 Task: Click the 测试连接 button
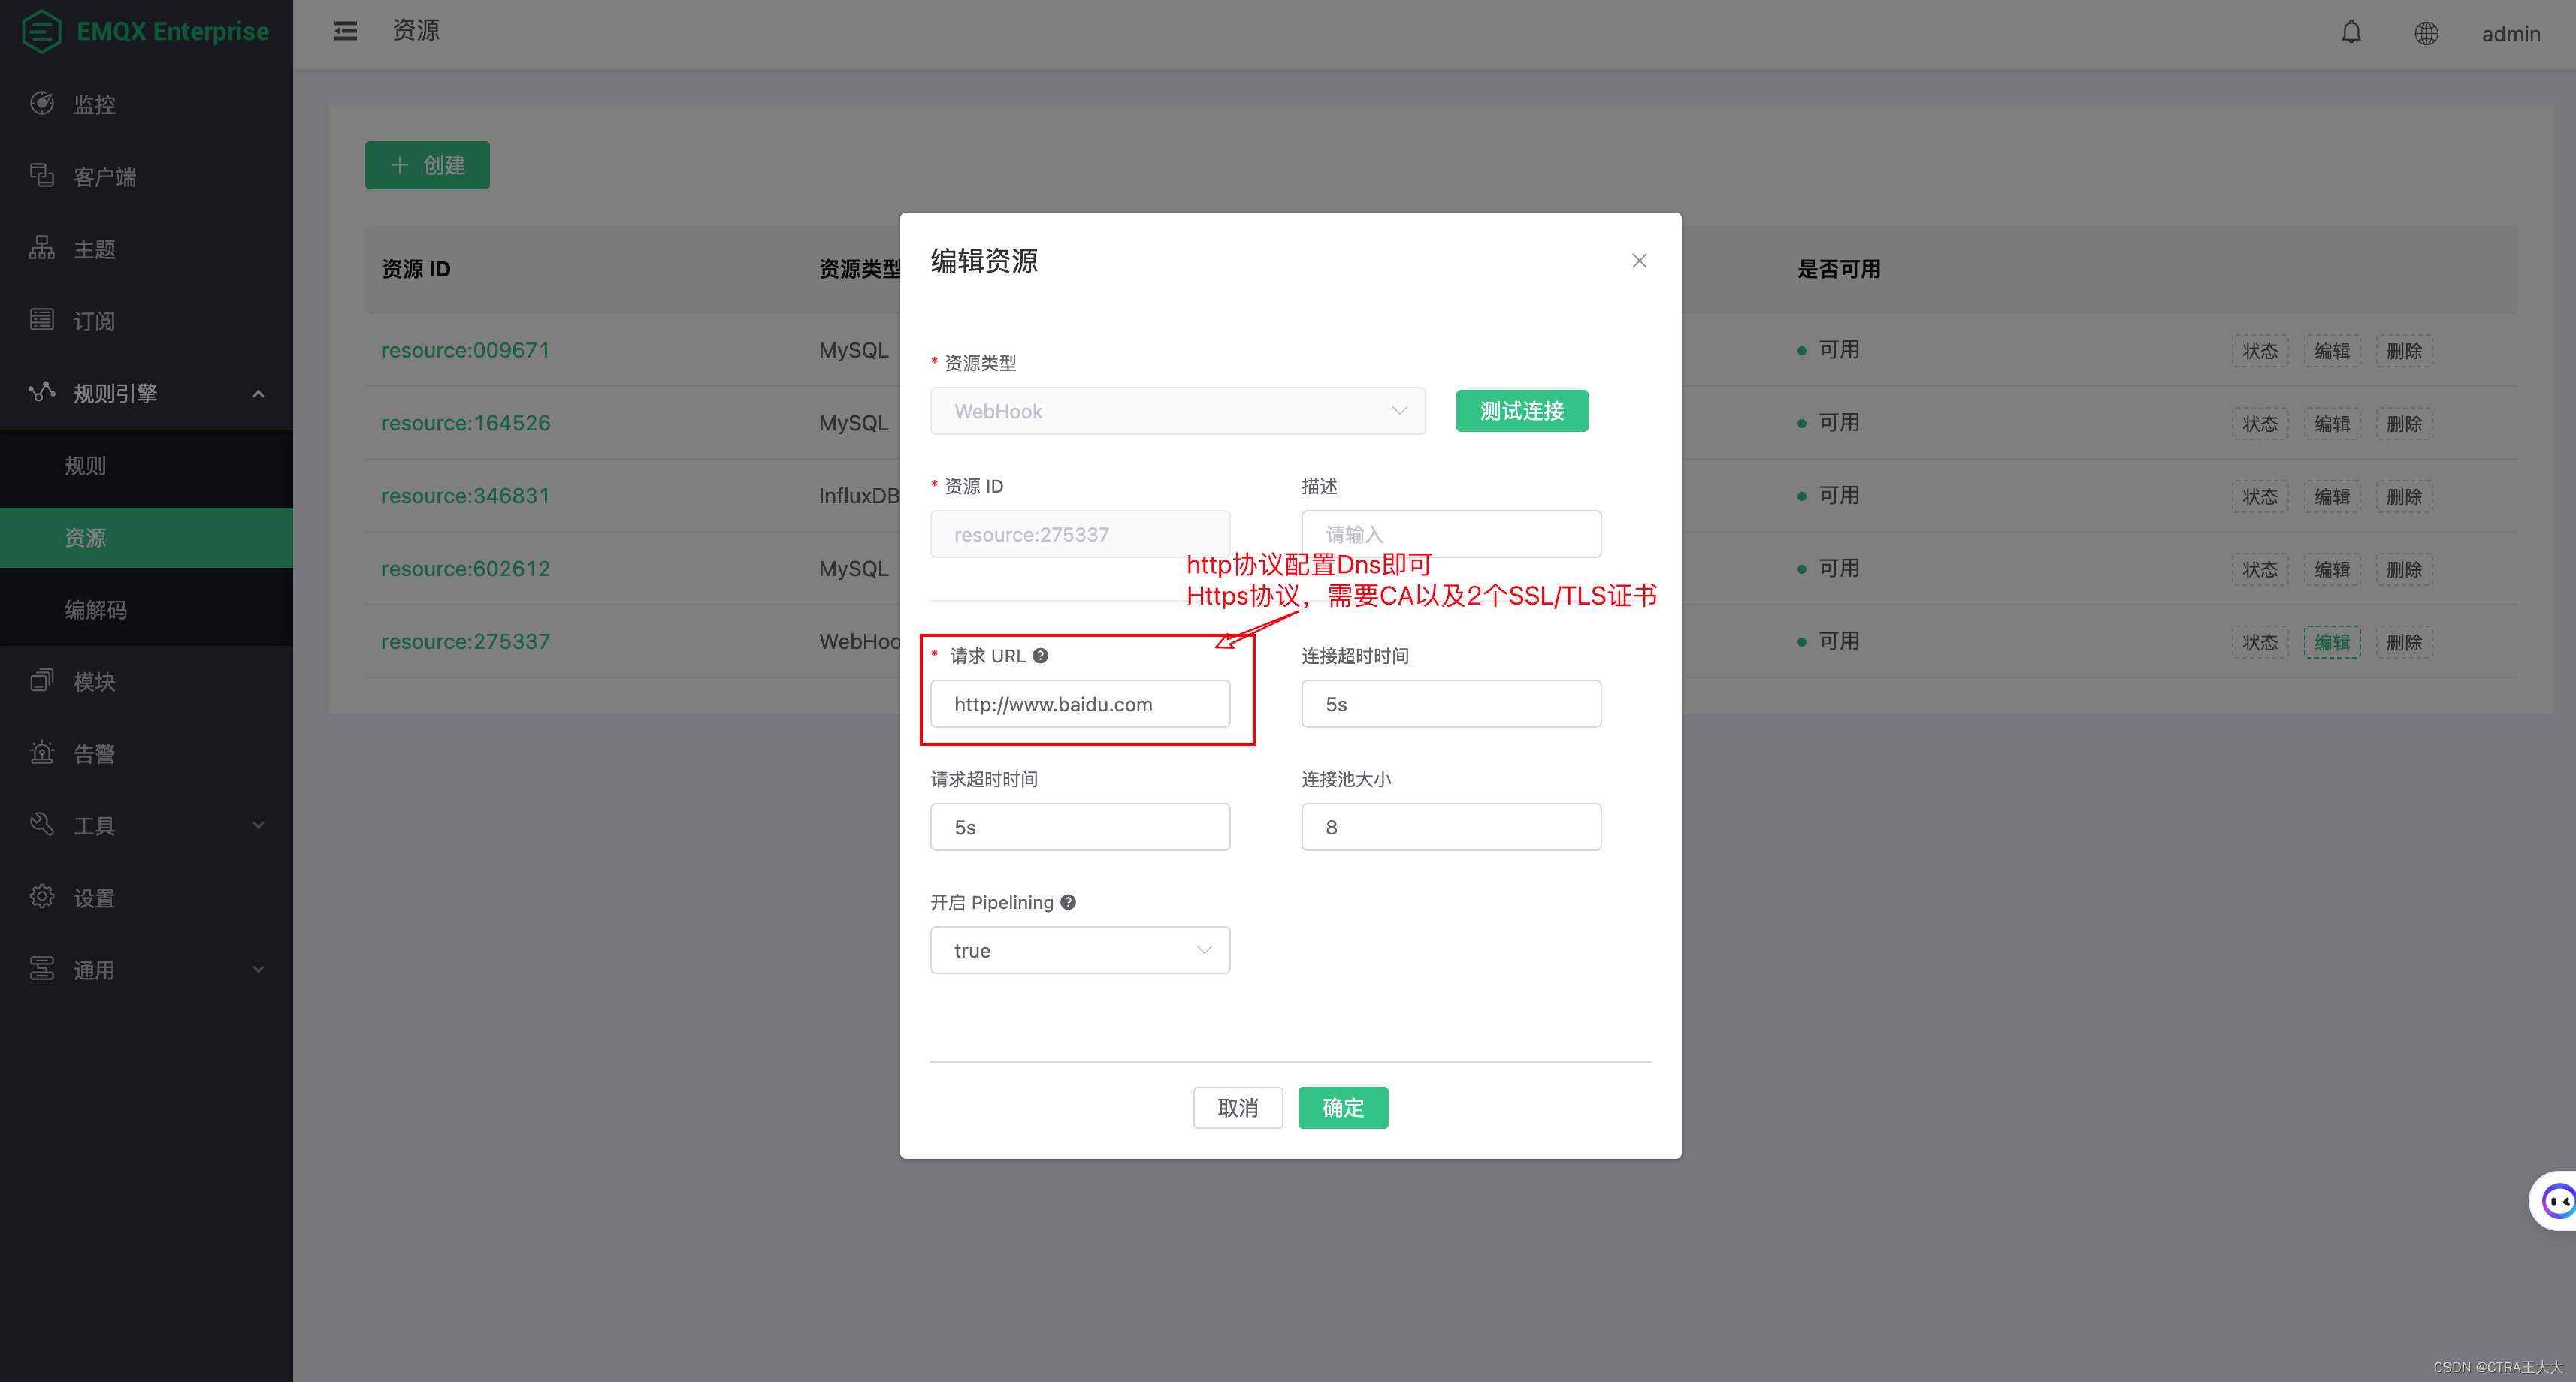[x=1521, y=411]
